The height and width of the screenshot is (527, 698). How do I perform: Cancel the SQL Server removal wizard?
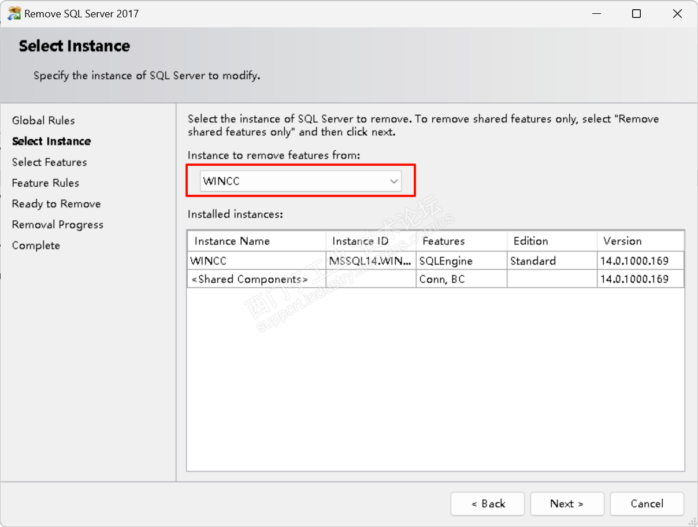(x=647, y=504)
